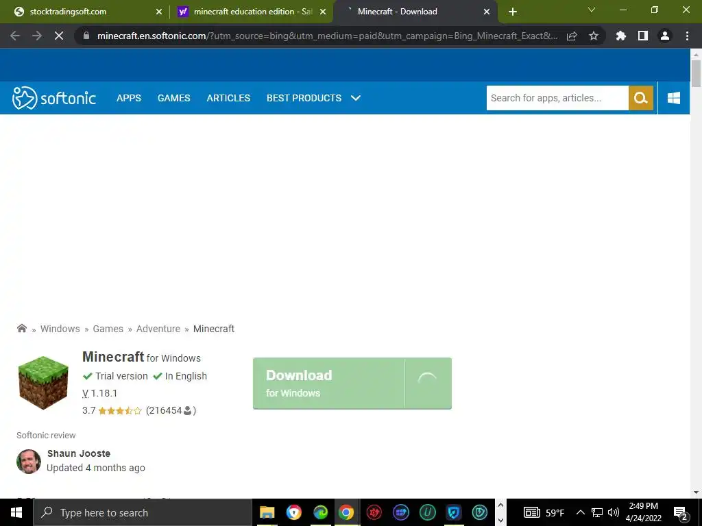
Task: Stop loading the page
Action: pyautogui.click(x=59, y=36)
